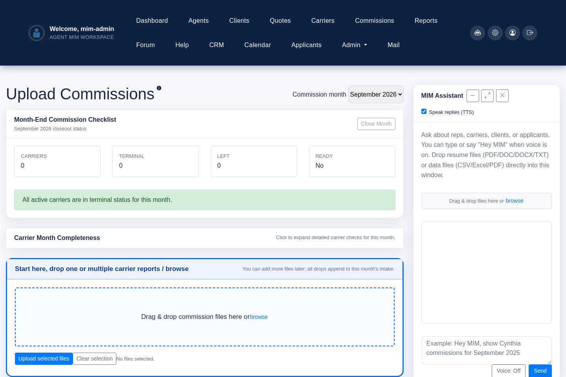Click the Clear selection button
Screen dimensions: 566x377
coord(94,359)
